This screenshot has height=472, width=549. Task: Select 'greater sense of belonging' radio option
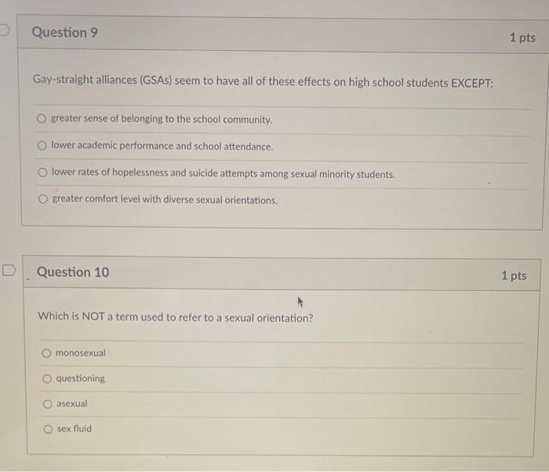point(42,118)
